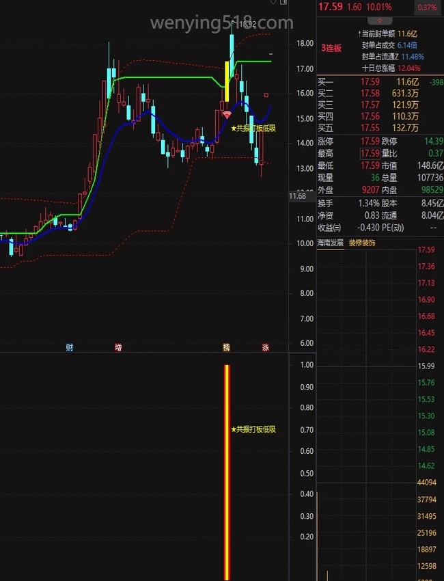
Task: Click the yellow highlighted candlestick bar
Action: [225, 82]
